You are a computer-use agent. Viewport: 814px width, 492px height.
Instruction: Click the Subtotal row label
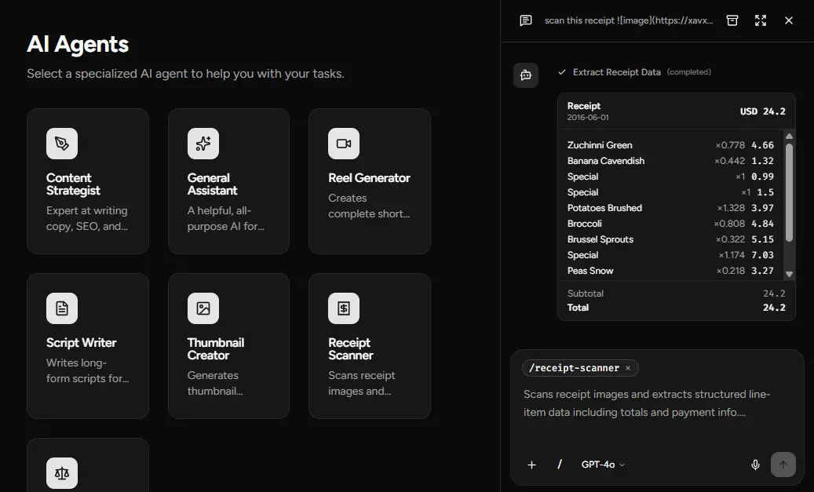586,293
